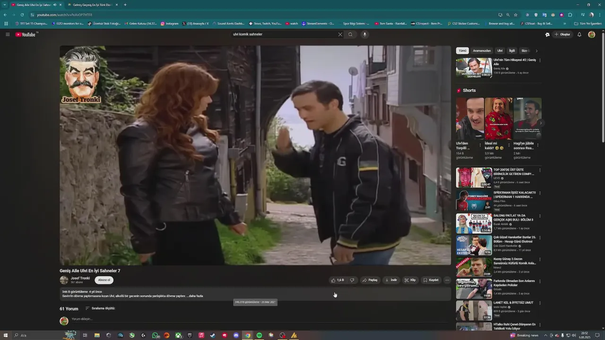605x340 pixels.
Task: Clear the search box with the X icon
Action: 340,34
